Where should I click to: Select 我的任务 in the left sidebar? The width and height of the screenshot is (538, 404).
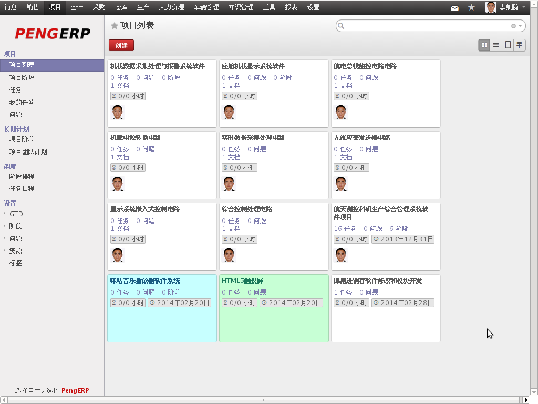tap(21, 103)
